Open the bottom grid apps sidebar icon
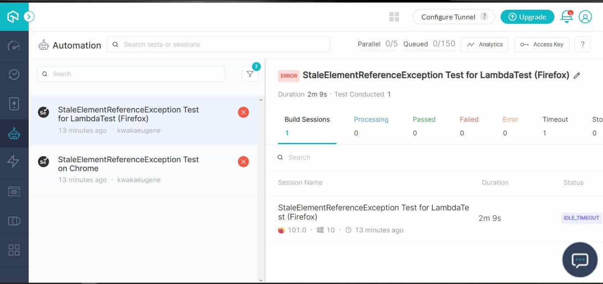The height and width of the screenshot is (284, 603). (x=14, y=250)
